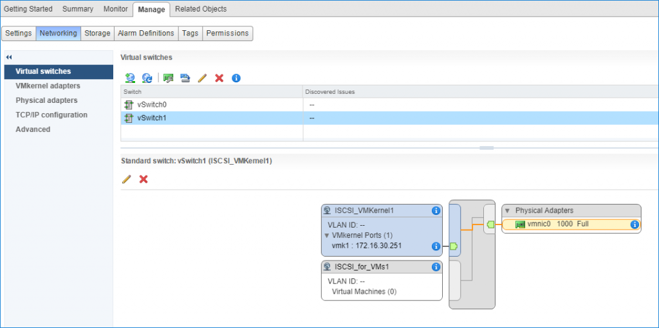Click the globe icon of ISCSI_for_VMs1
Viewport: 659px width, 328px height.
pos(328,267)
